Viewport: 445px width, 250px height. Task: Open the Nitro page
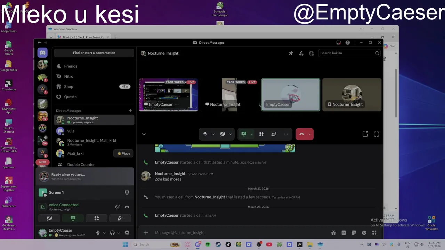tap(94, 76)
